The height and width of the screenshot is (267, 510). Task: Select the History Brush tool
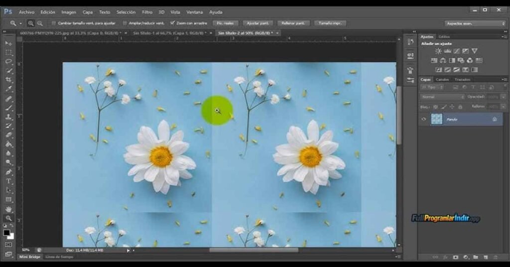pyautogui.click(x=8, y=126)
